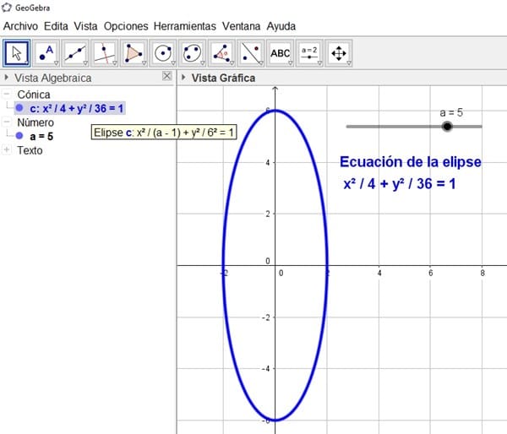
Task: Select the ABC text tool
Action: point(280,53)
